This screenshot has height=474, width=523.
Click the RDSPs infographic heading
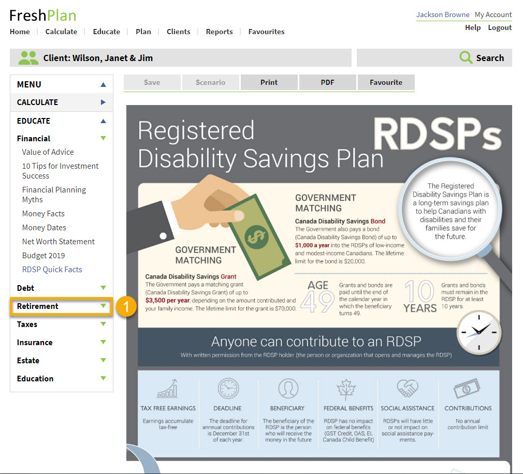pyautogui.click(x=437, y=134)
